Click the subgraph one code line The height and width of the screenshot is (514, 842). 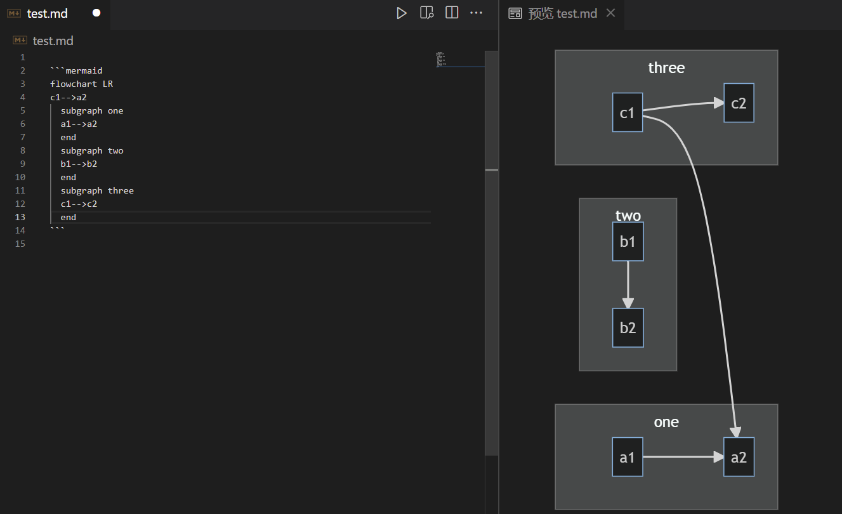coord(92,110)
